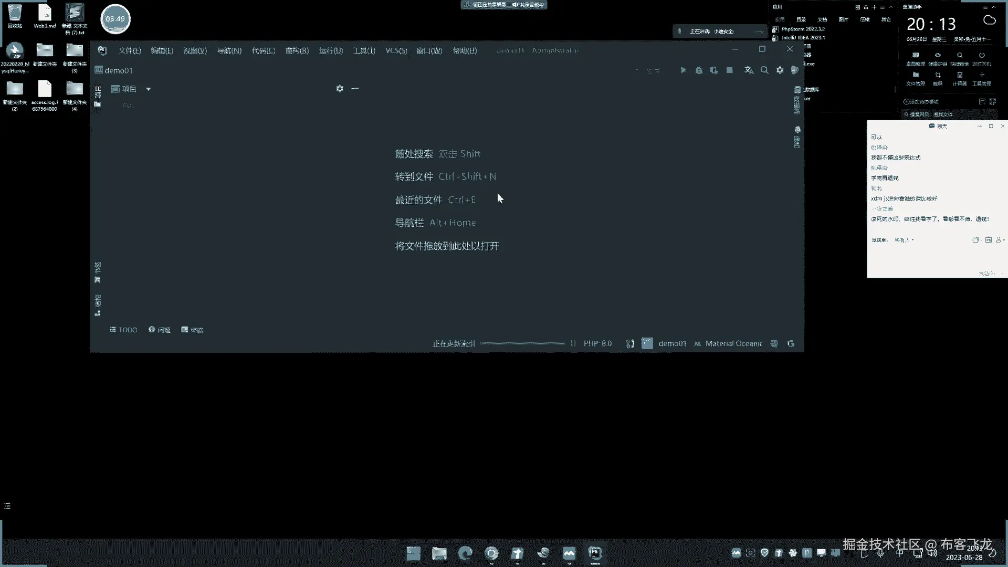
Task: Click Run with Coverage icon
Action: click(714, 70)
